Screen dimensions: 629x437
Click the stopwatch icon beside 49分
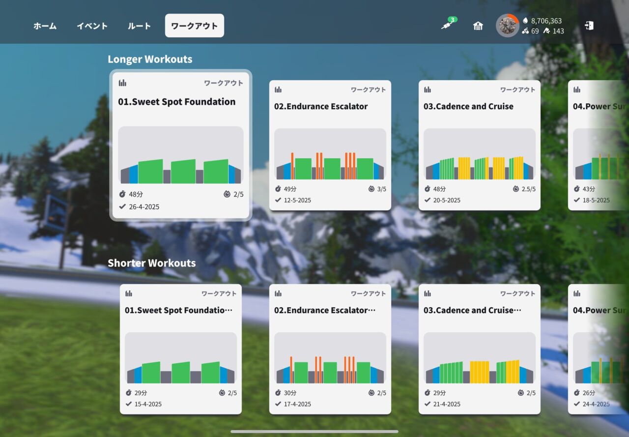tap(278, 189)
